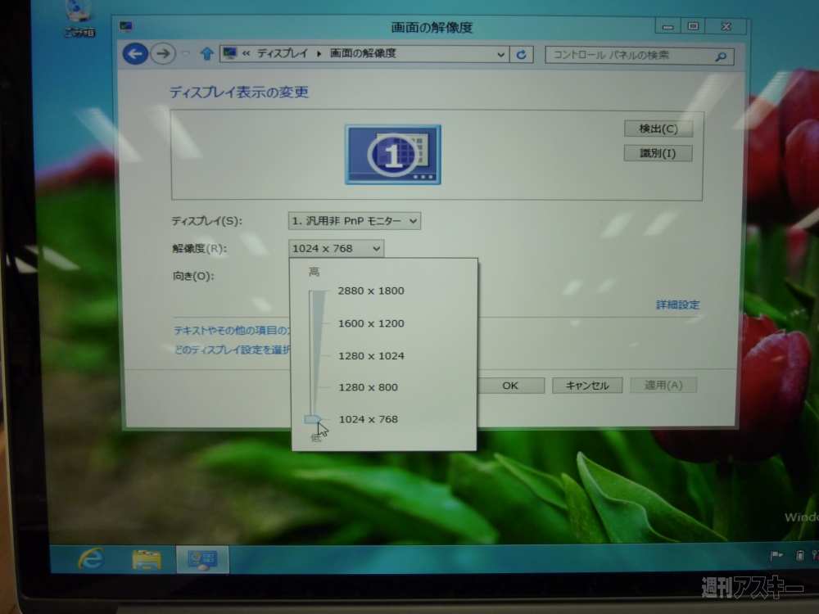
Task: Expand the address bar history dropdown
Action: click(500, 54)
